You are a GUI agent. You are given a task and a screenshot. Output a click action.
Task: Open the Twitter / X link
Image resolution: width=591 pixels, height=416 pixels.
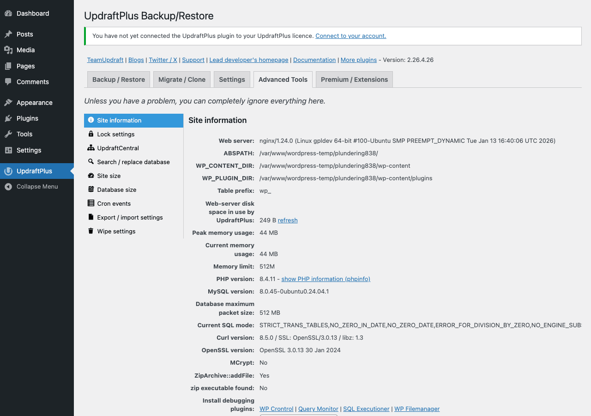point(163,60)
